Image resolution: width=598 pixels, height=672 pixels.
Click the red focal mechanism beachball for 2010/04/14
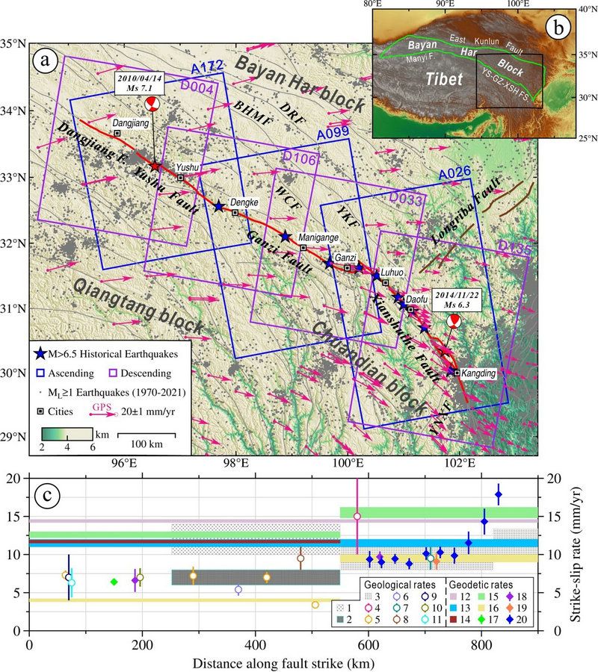[x=152, y=102]
